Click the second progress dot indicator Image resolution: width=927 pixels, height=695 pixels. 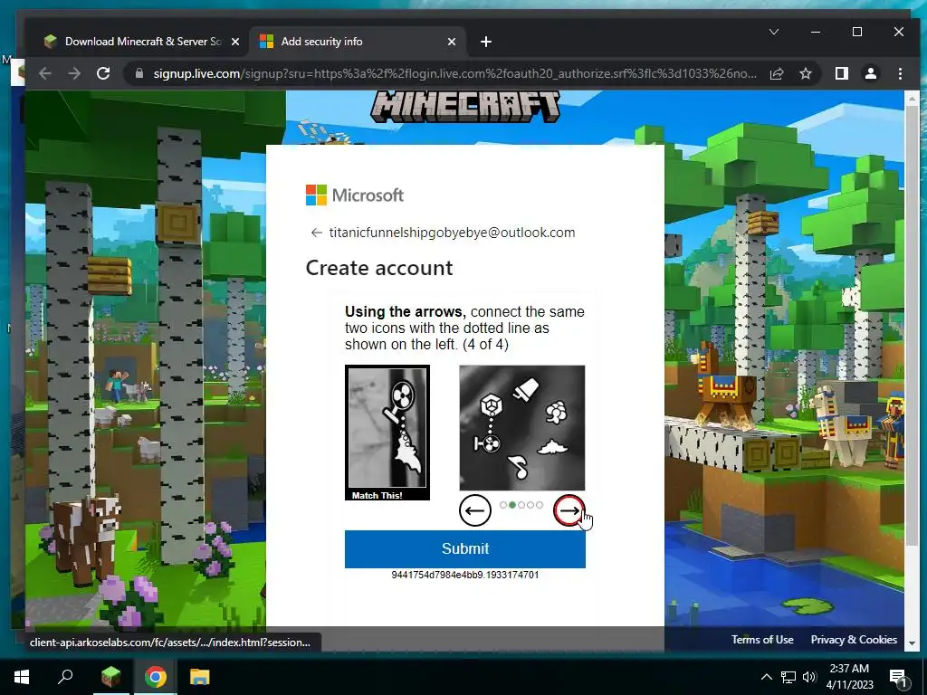coord(512,505)
